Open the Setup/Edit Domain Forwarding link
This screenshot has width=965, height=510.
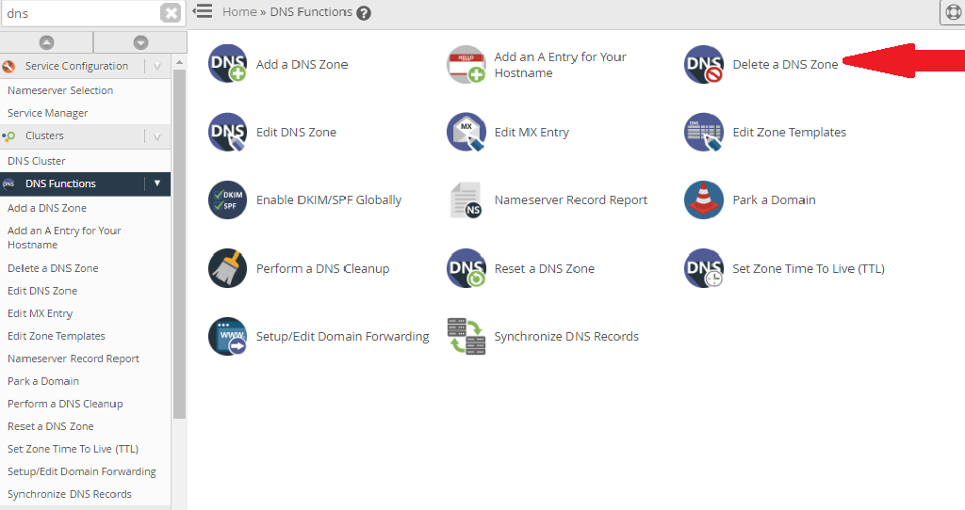342,336
